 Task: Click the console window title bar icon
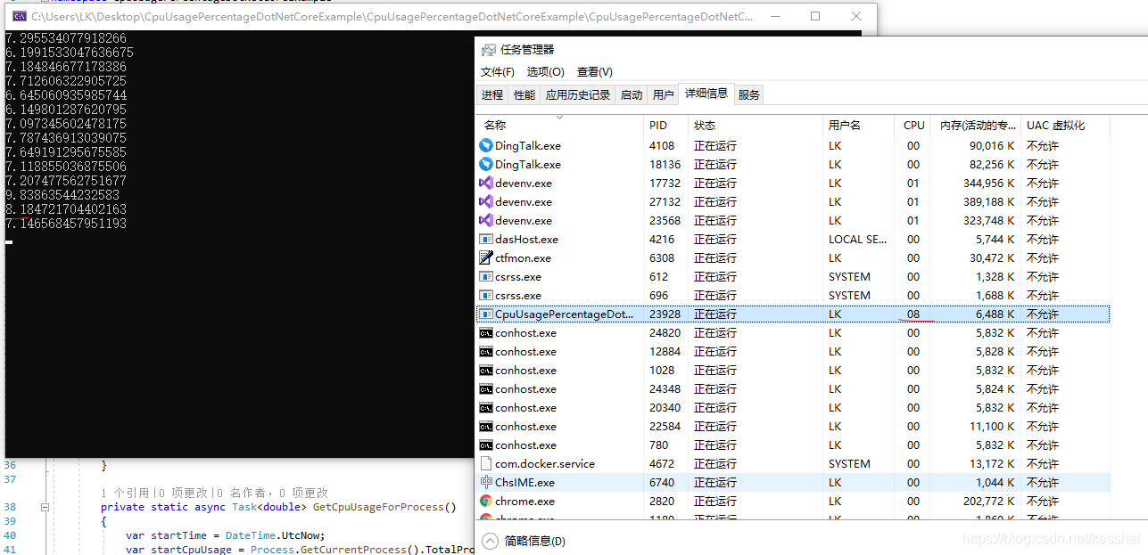click(x=19, y=16)
